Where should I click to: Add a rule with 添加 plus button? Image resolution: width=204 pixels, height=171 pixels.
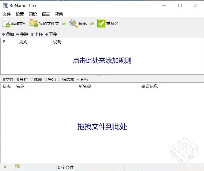click(8, 34)
